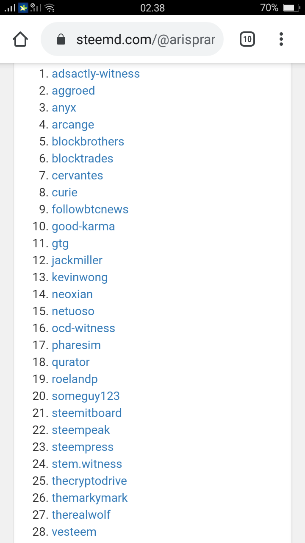
Task: Select the steemitboard link
Action: 86,413
